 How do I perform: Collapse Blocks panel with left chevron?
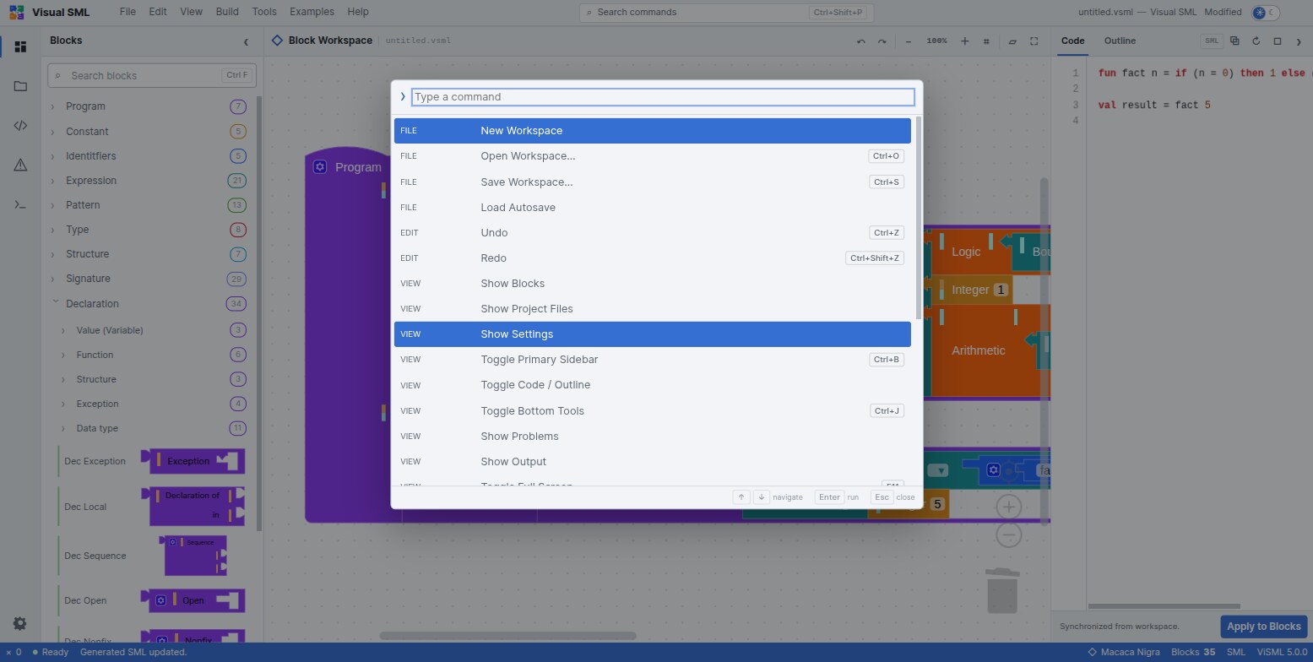click(246, 41)
